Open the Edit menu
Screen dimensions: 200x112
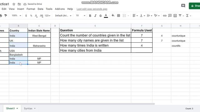tap(4, 9)
